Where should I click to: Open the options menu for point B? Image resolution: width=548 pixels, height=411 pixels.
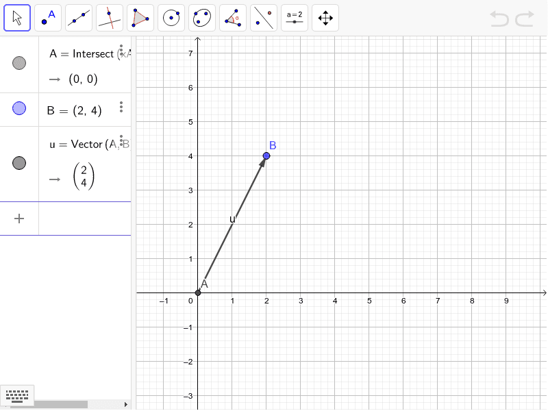pyautogui.click(x=121, y=107)
